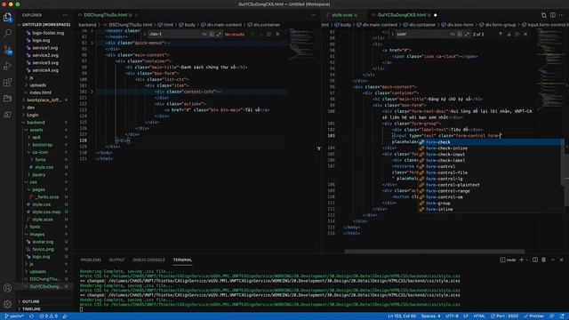Go to next match in right find widget
Viewport: 569px width, 320px height.
click(509, 34)
